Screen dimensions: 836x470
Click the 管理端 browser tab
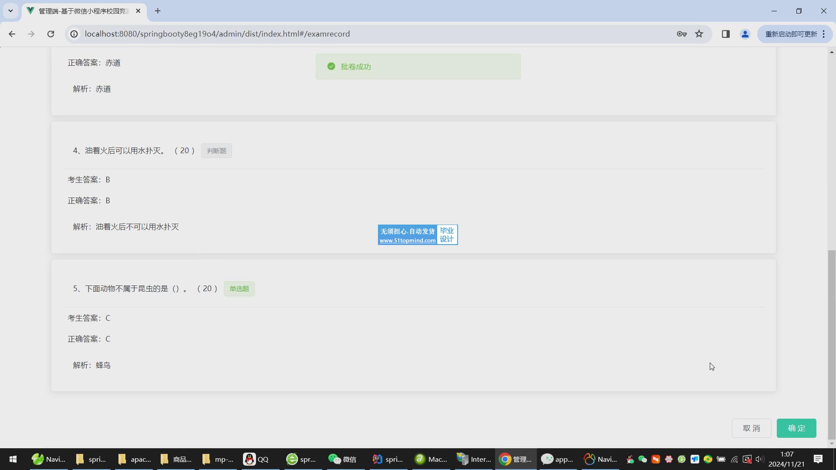click(83, 11)
